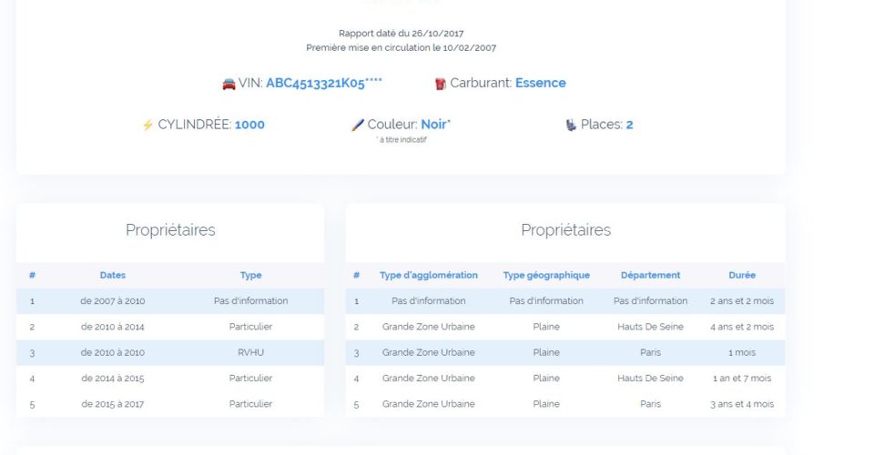The height and width of the screenshot is (455, 874).
Task: Click the Noir color value
Action: click(435, 124)
